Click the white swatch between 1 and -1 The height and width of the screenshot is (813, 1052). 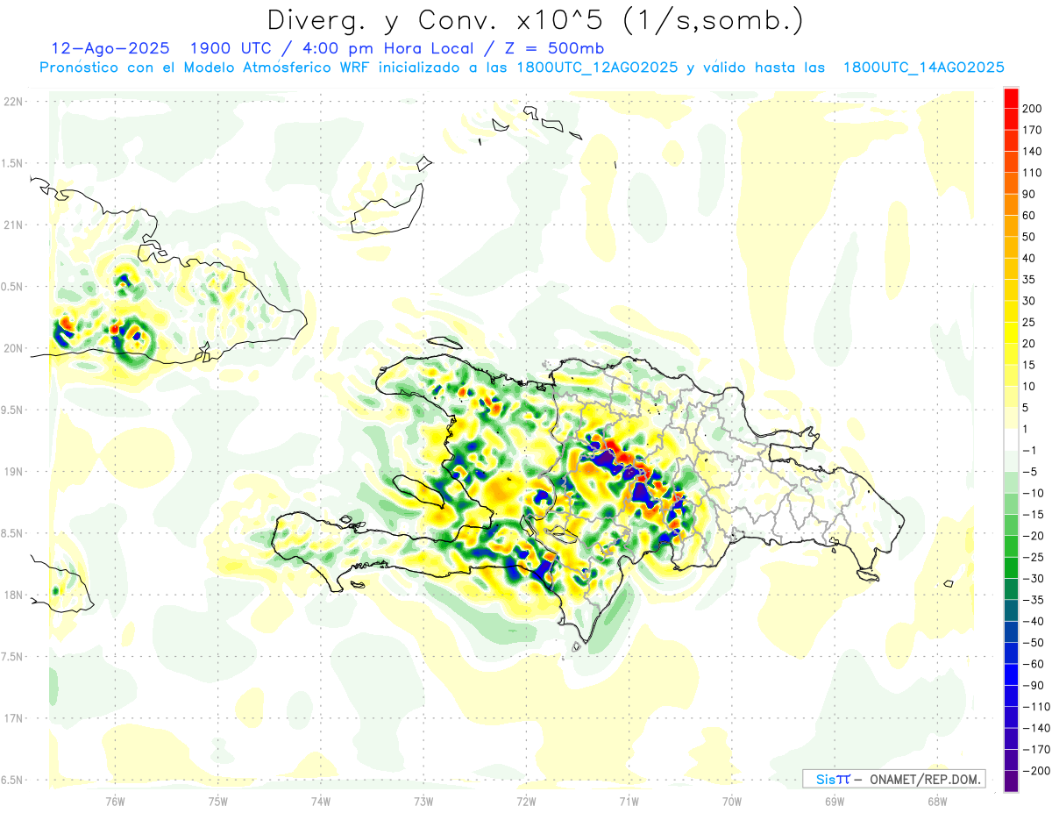tap(1011, 439)
